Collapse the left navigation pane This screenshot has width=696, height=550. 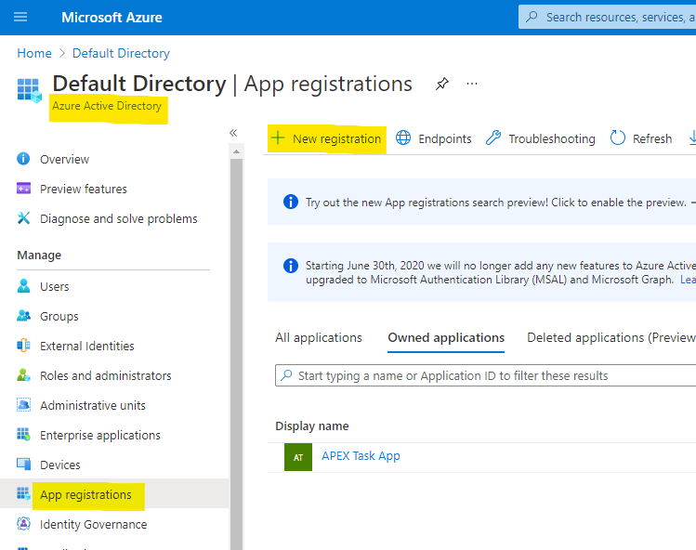[x=233, y=133]
